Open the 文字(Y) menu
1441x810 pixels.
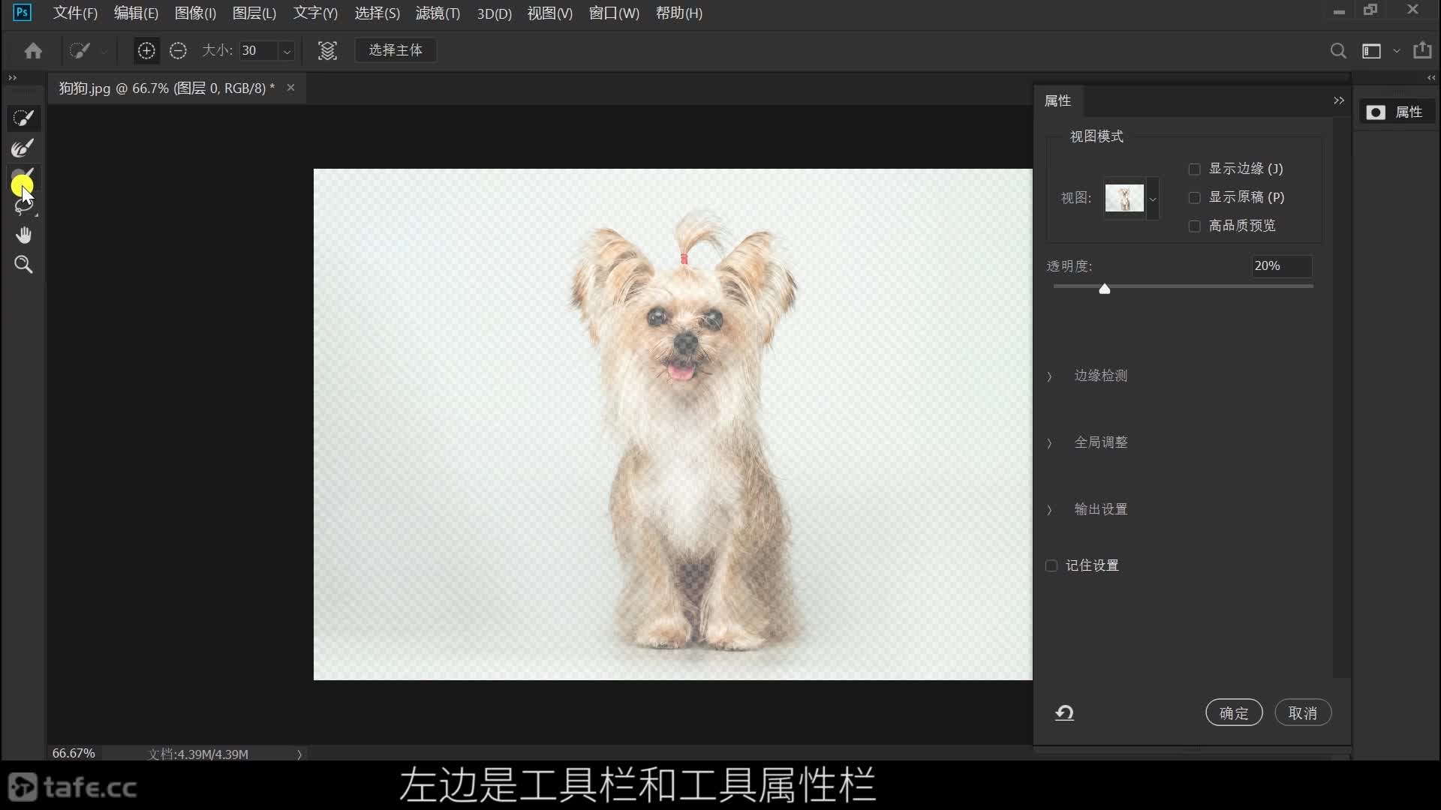coord(315,13)
